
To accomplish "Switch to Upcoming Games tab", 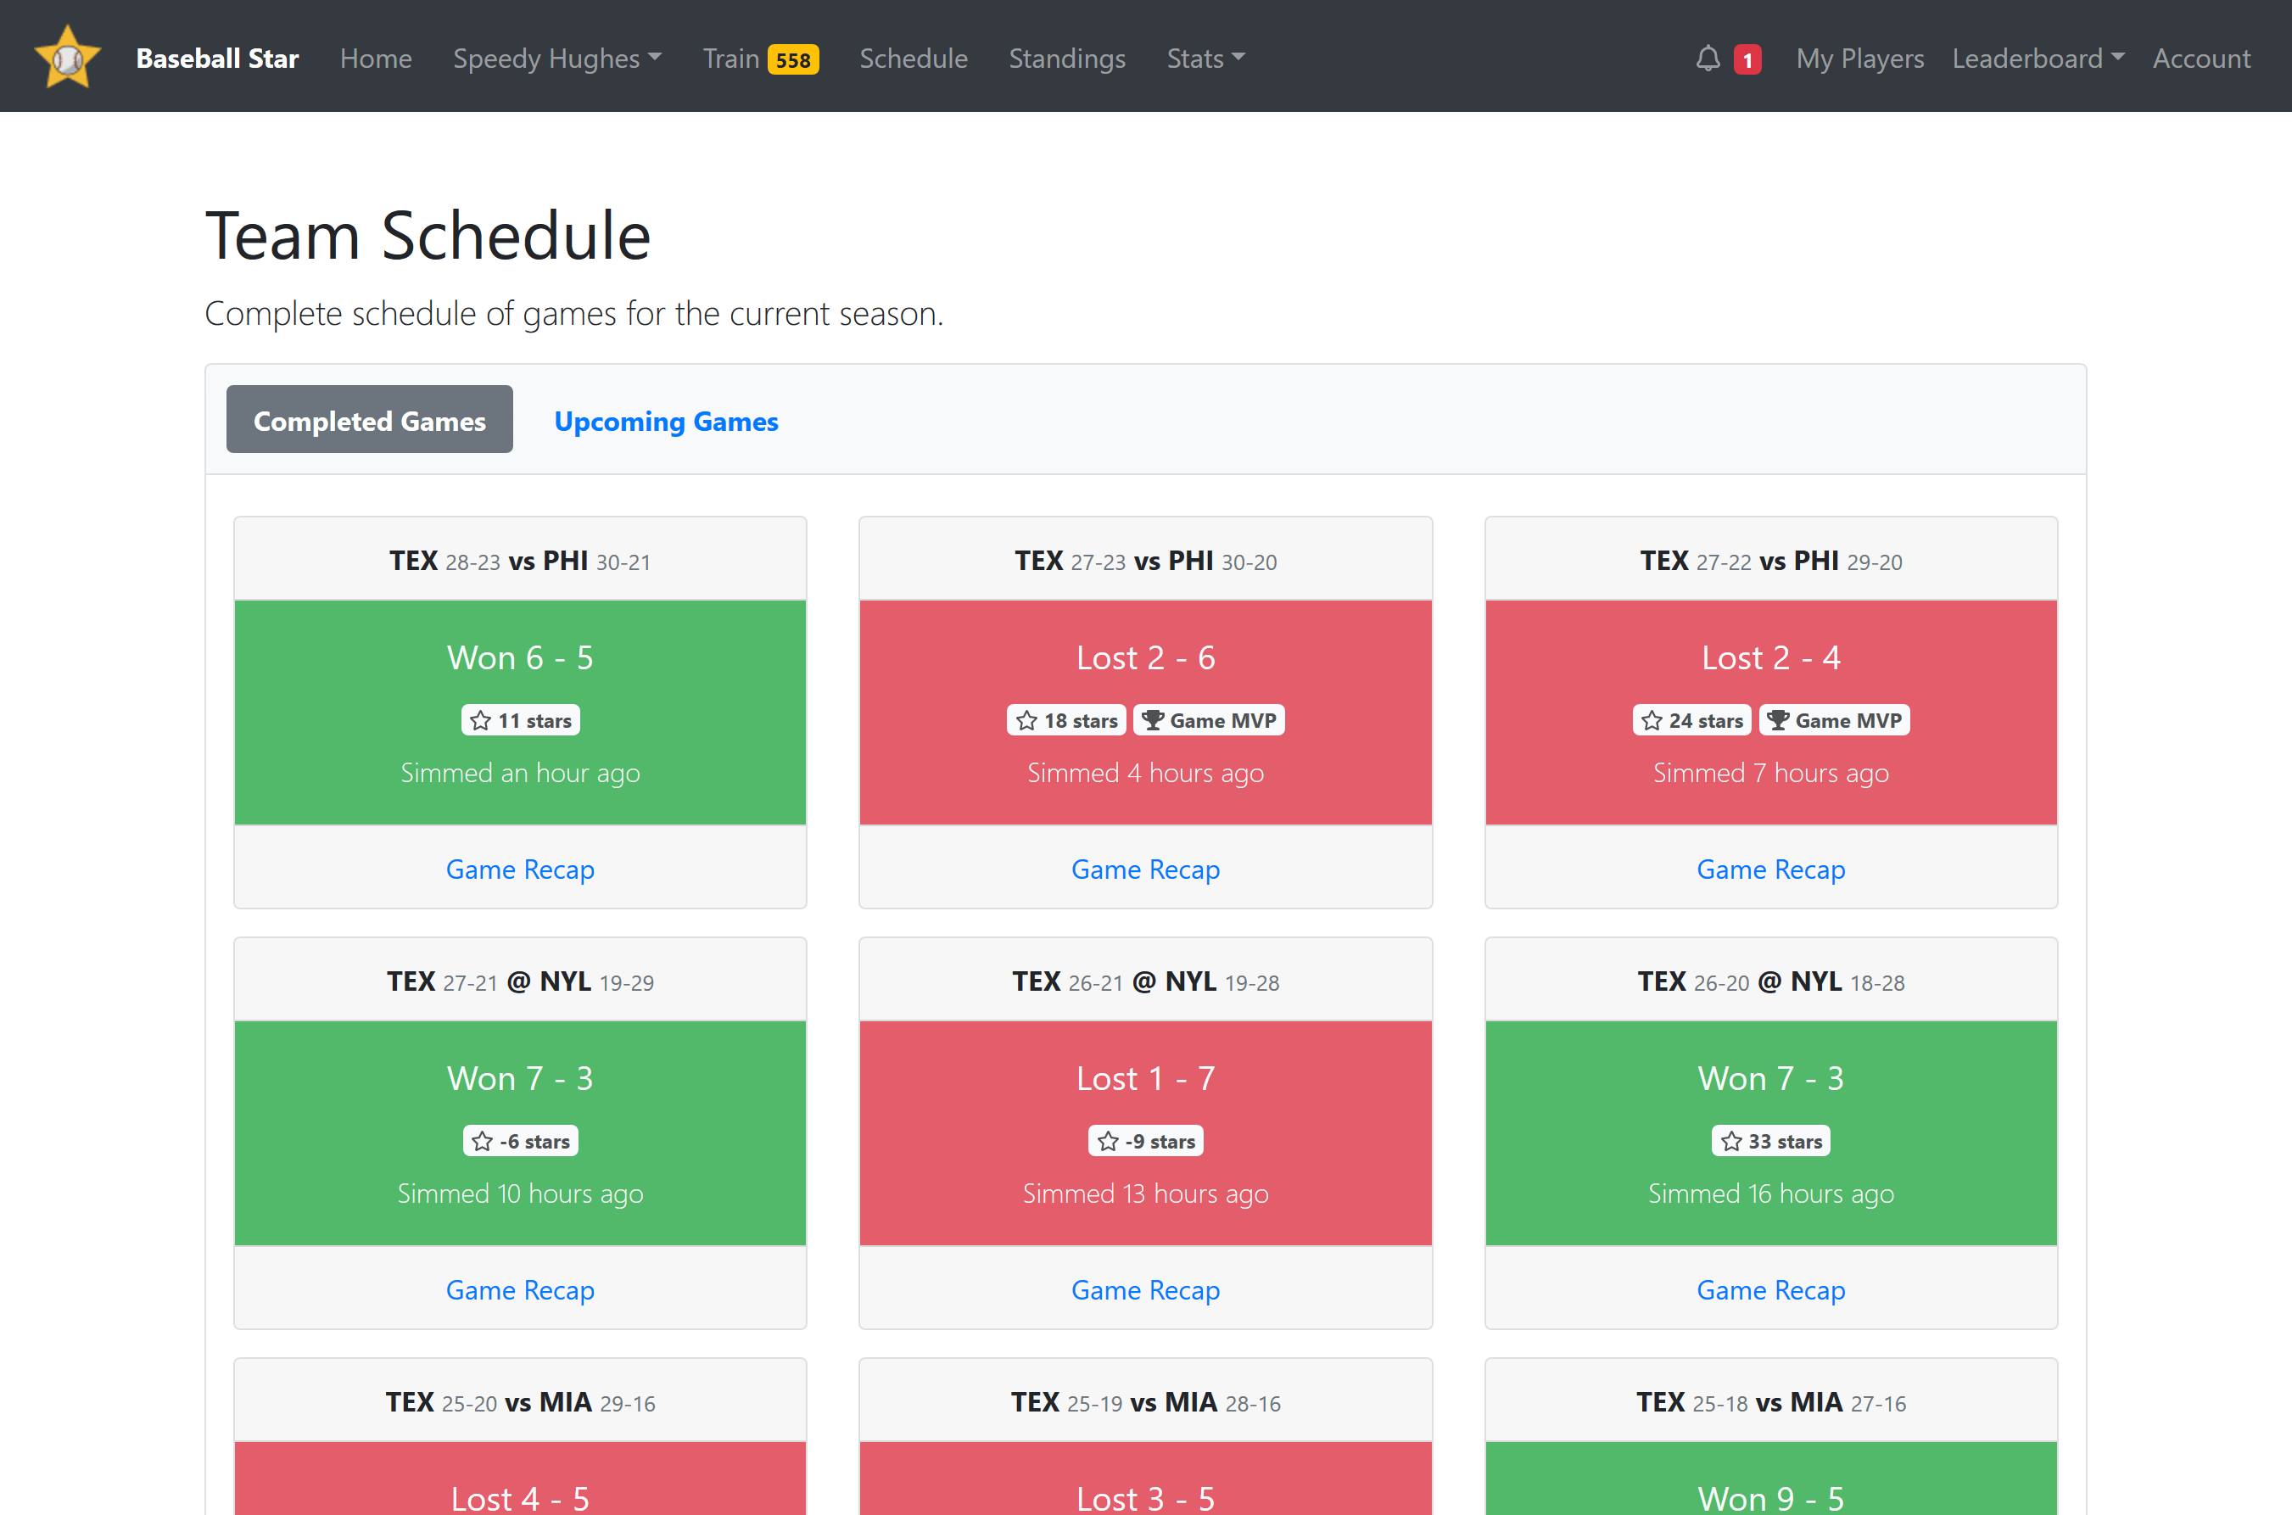I will pos(666,422).
